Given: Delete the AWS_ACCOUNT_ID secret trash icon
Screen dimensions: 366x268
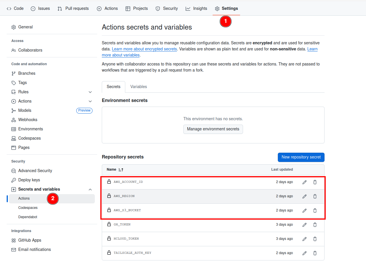Looking at the screenshot, I should tap(315, 182).
